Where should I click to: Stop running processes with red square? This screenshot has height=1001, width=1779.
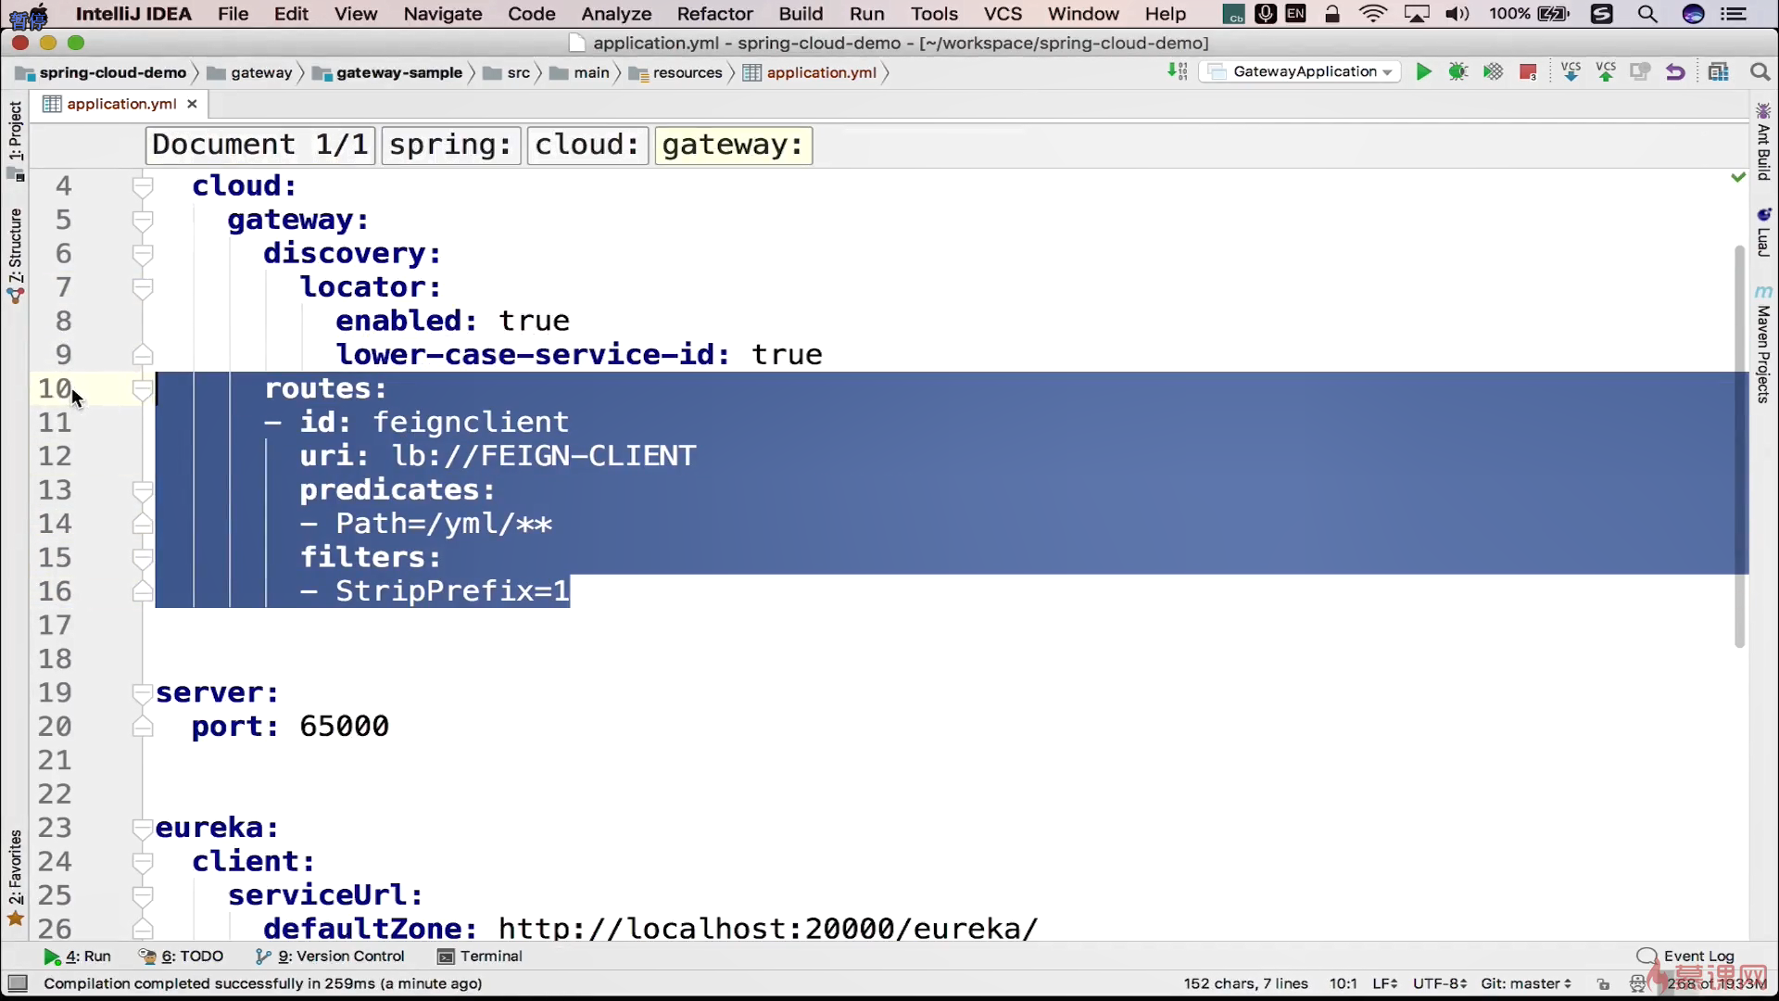point(1528,72)
